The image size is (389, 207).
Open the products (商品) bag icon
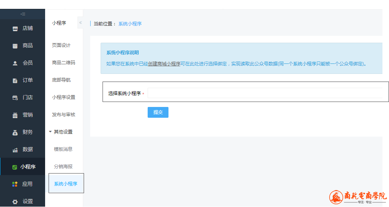15,46
